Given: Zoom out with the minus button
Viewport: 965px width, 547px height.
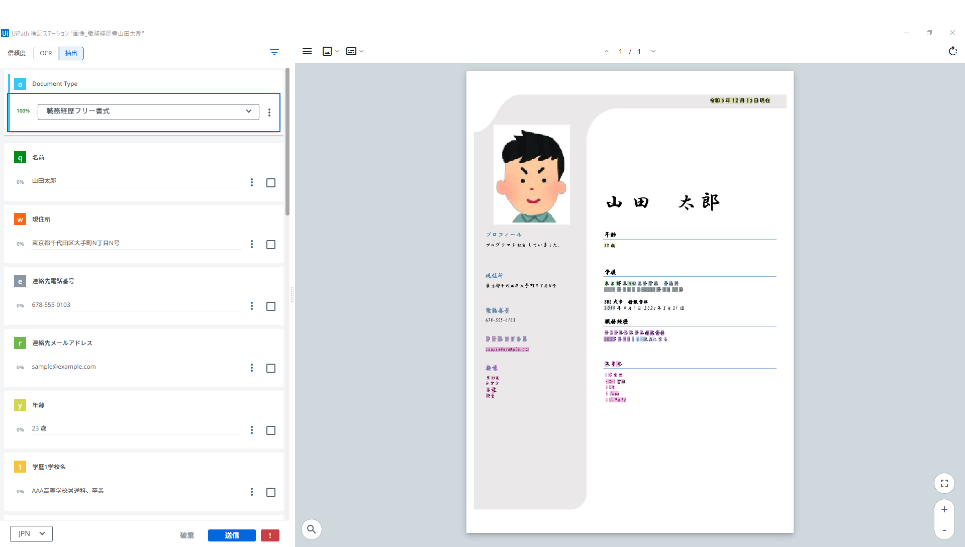Looking at the screenshot, I should [x=944, y=530].
